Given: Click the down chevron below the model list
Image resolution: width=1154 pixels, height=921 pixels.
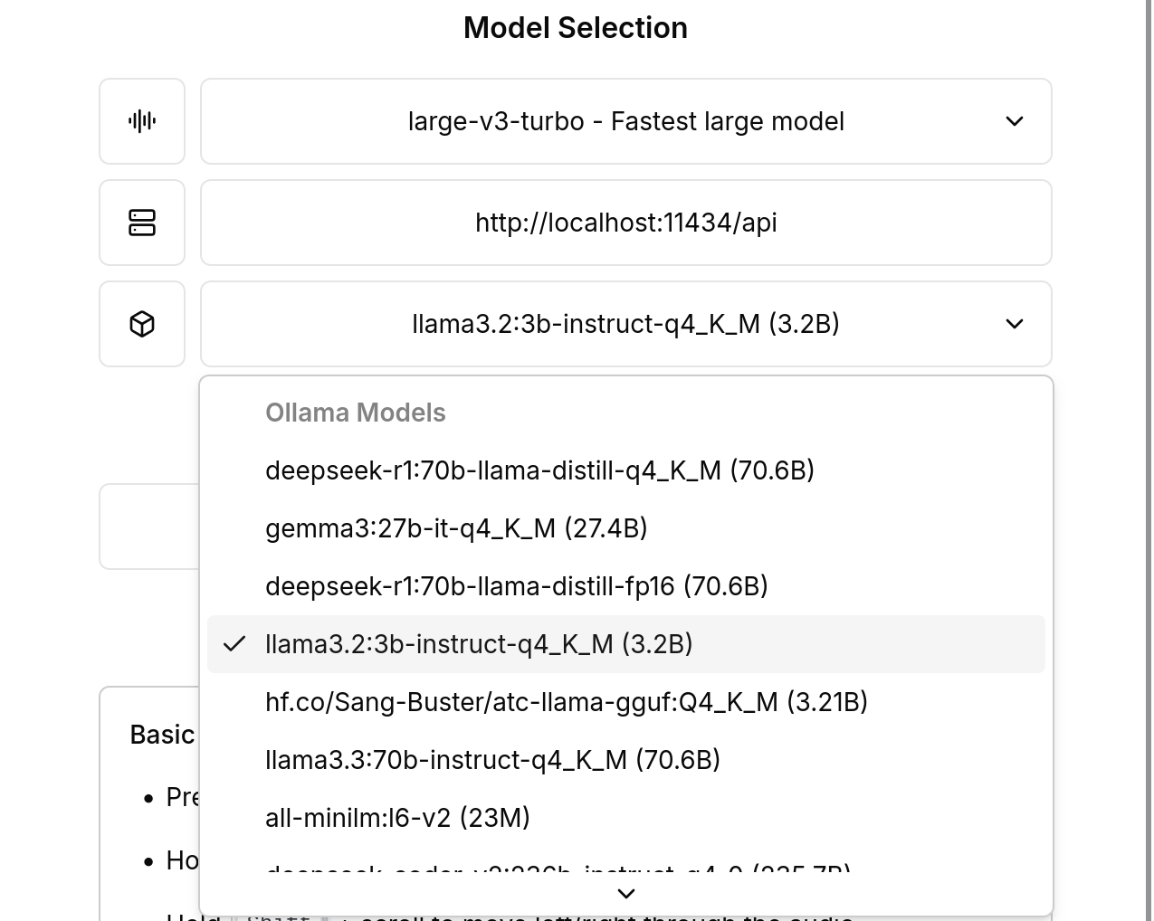Looking at the screenshot, I should coord(625,893).
